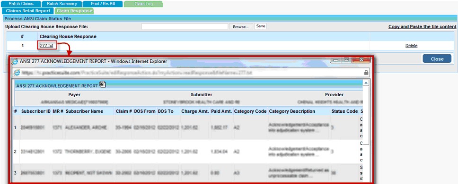The image size is (458, 184).
Task: Switch to the Batch Summary tab
Action: point(62,4)
